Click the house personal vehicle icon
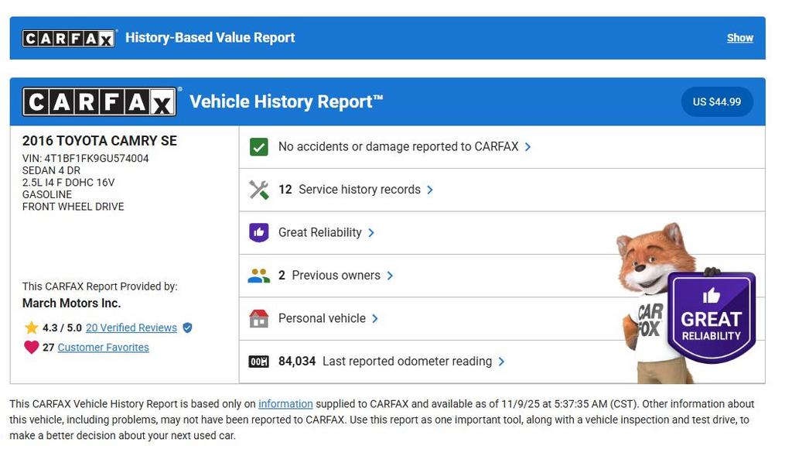The image size is (792, 449). click(258, 318)
